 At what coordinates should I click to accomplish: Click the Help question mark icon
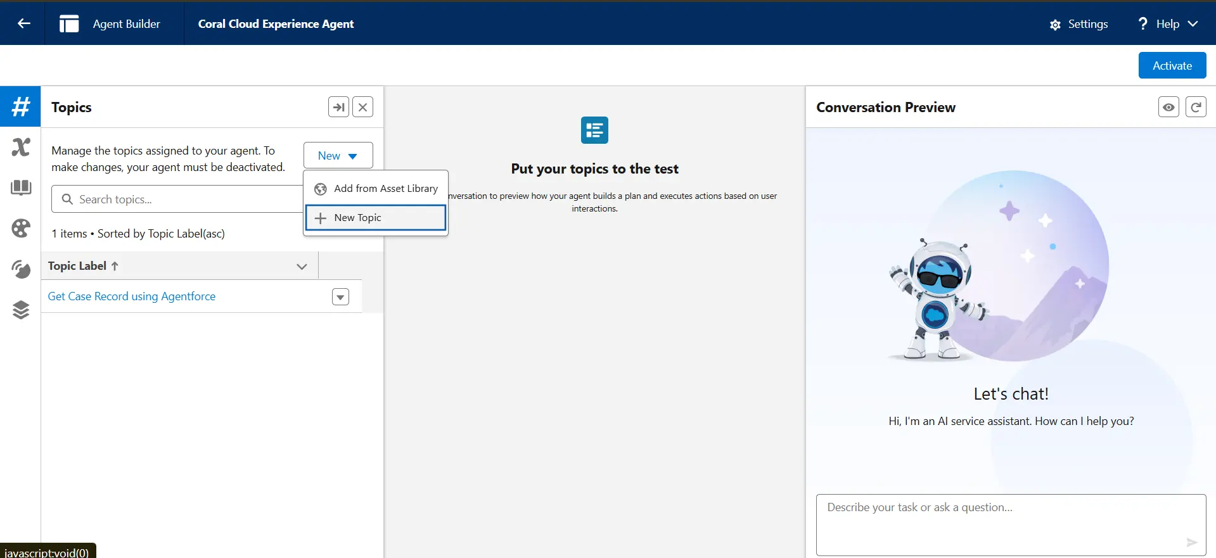click(1142, 23)
